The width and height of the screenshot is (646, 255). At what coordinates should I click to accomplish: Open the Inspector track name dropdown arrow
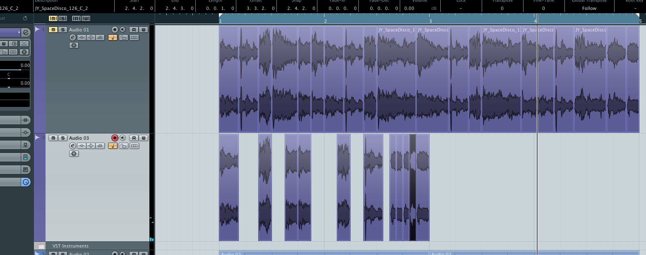[x=19, y=32]
